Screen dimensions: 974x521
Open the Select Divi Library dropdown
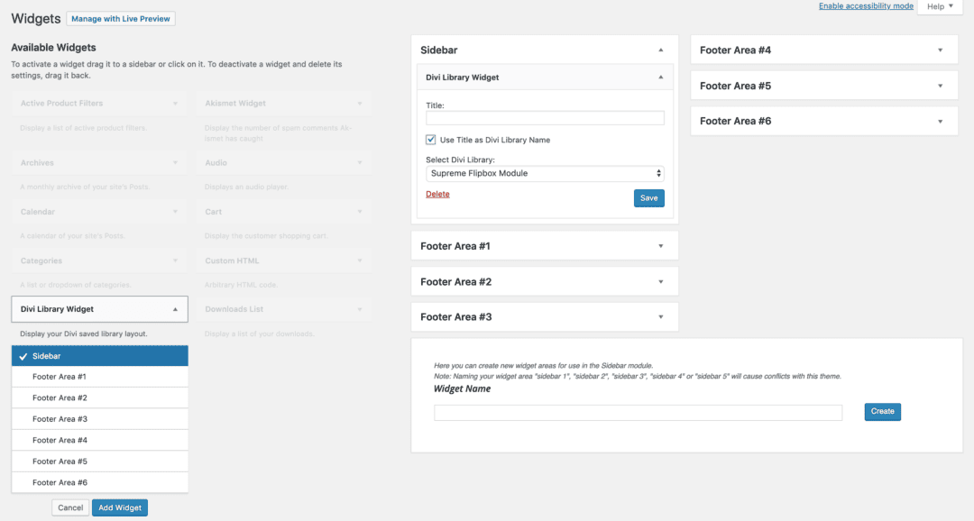click(x=545, y=173)
